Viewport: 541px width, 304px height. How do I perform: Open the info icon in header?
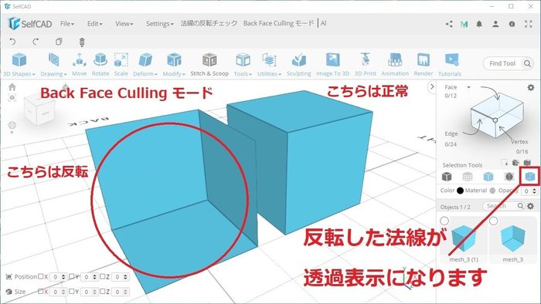(512, 24)
